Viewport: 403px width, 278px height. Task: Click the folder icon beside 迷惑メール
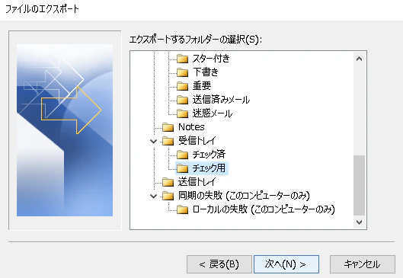click(183, 113)
